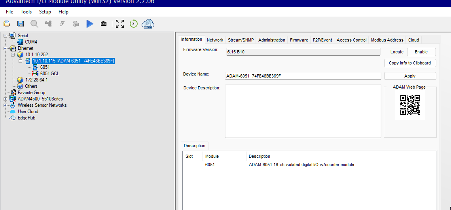Collapse the 10.1.10.115 ADAM-6051 device node
The image size is (451, 210).
tap(20, 61)
